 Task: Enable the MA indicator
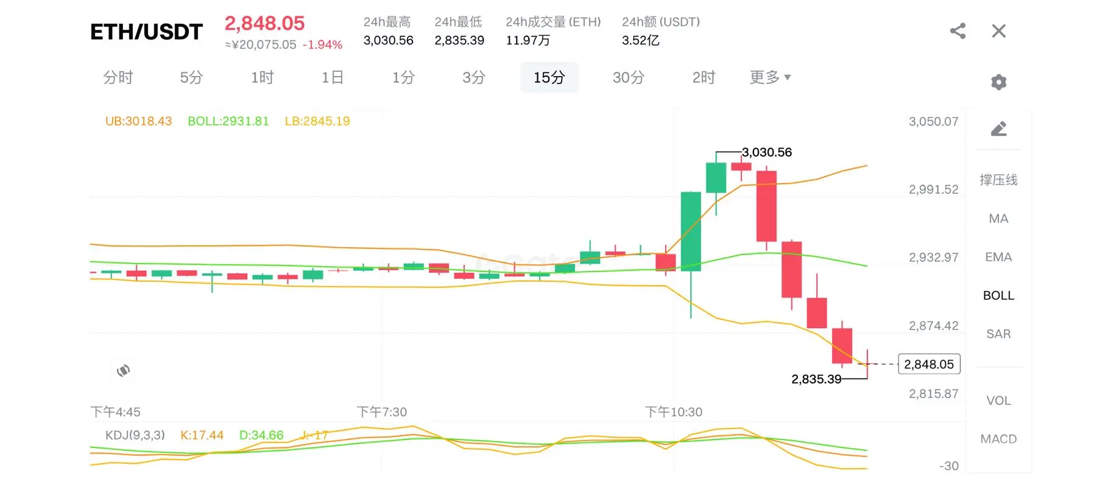pos(998,219)
